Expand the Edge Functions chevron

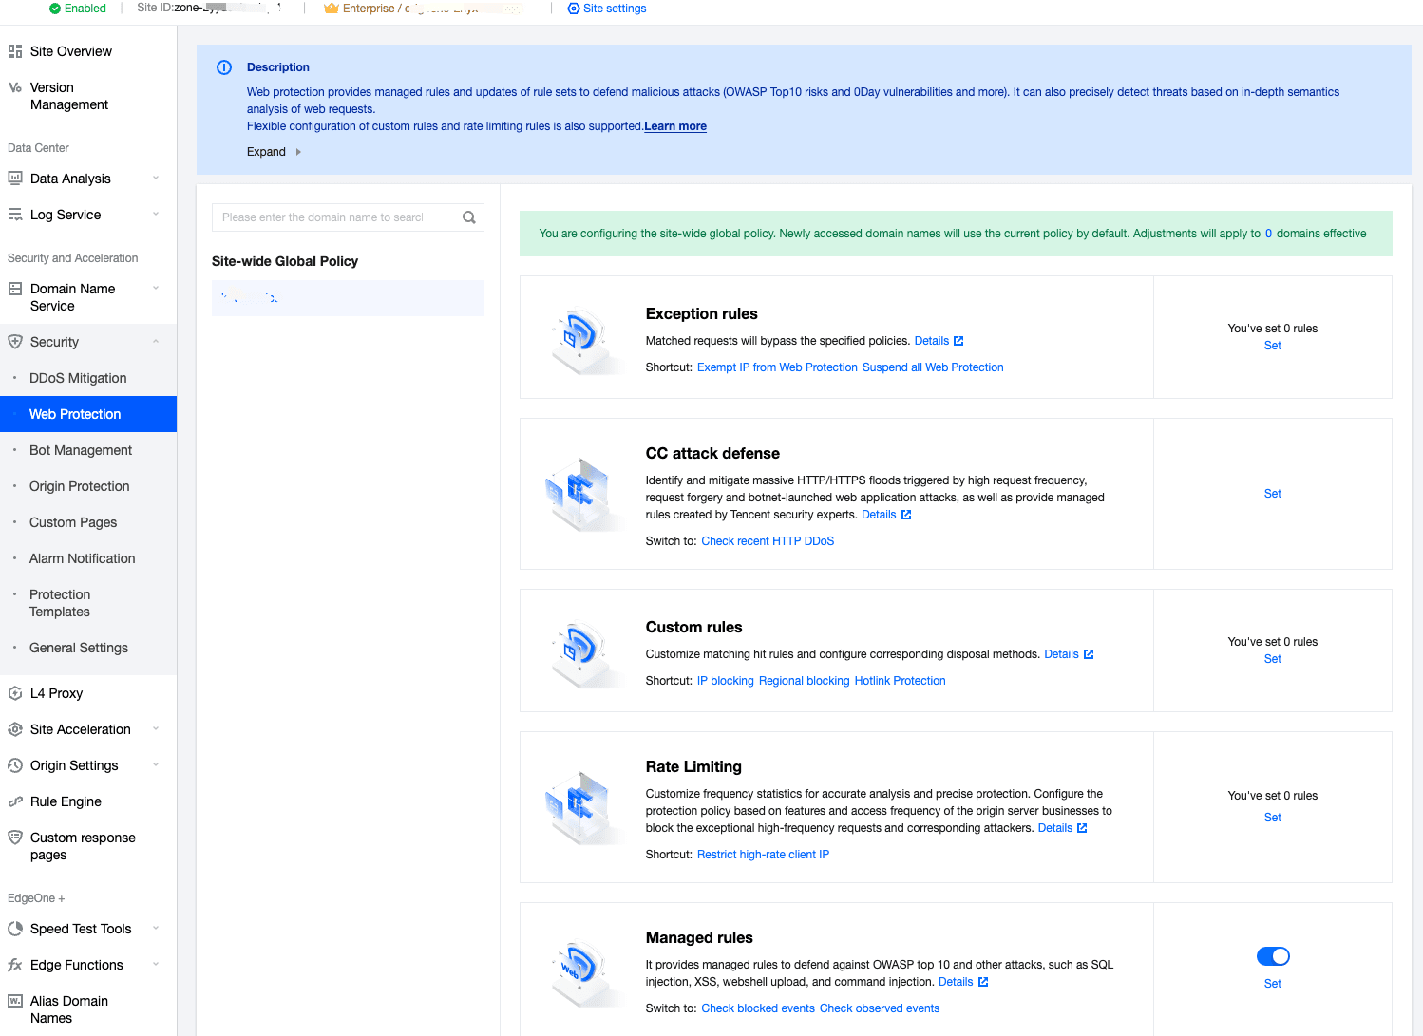coord(156,964)
